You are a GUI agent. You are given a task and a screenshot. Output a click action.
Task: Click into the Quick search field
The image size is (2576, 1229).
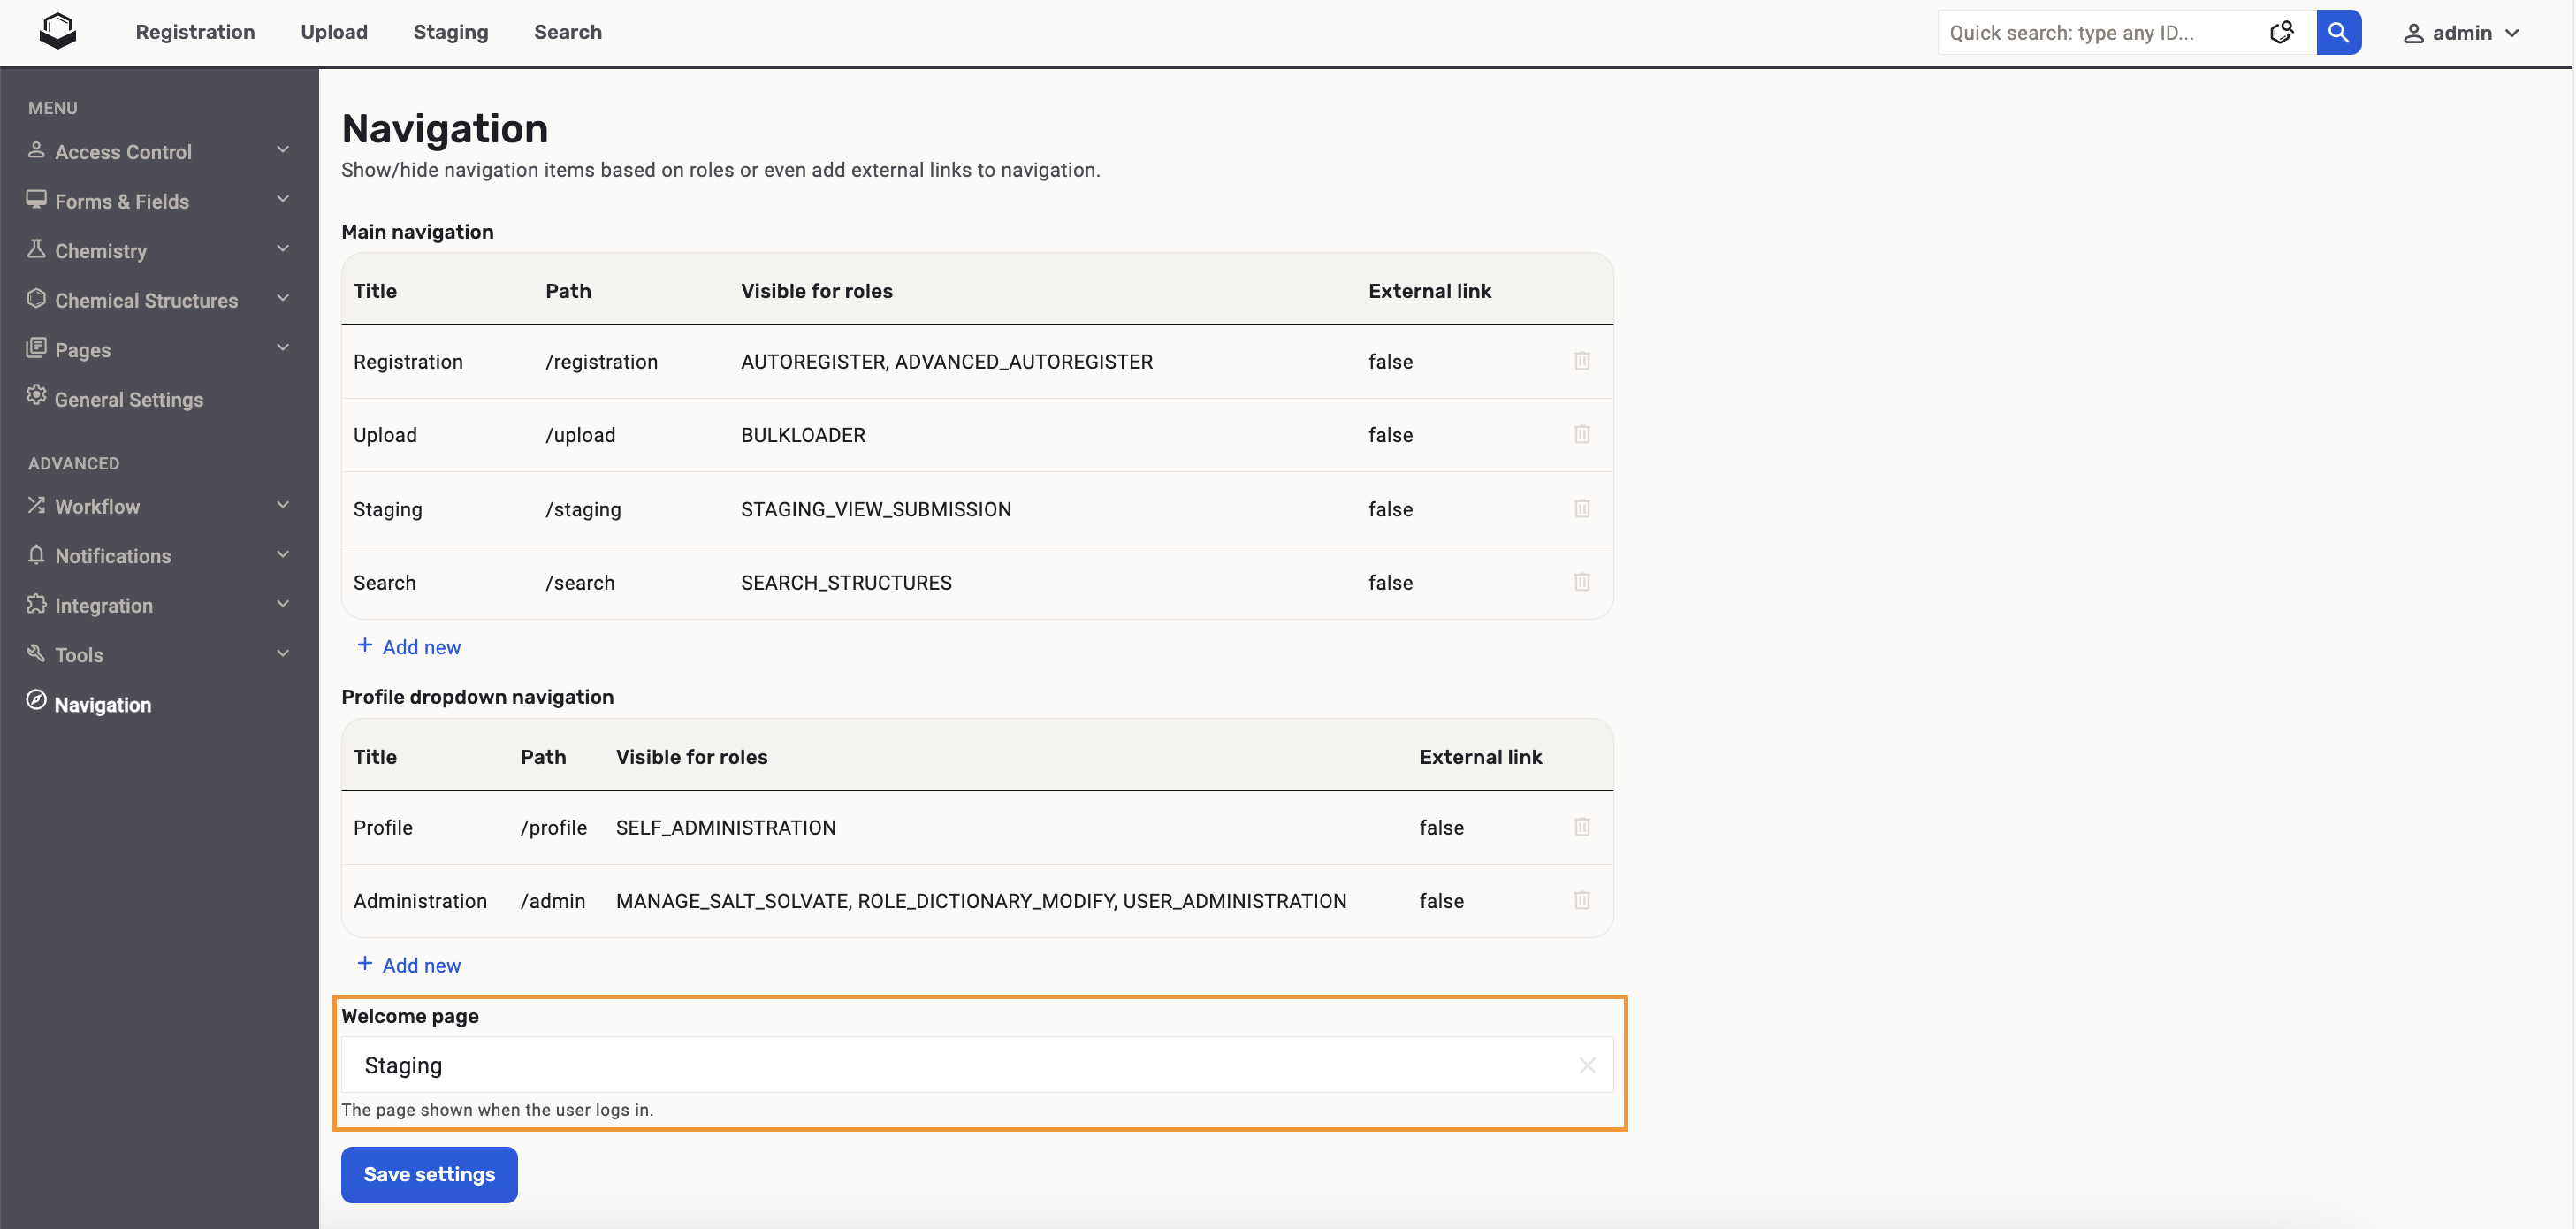(x=2100, y=33)
